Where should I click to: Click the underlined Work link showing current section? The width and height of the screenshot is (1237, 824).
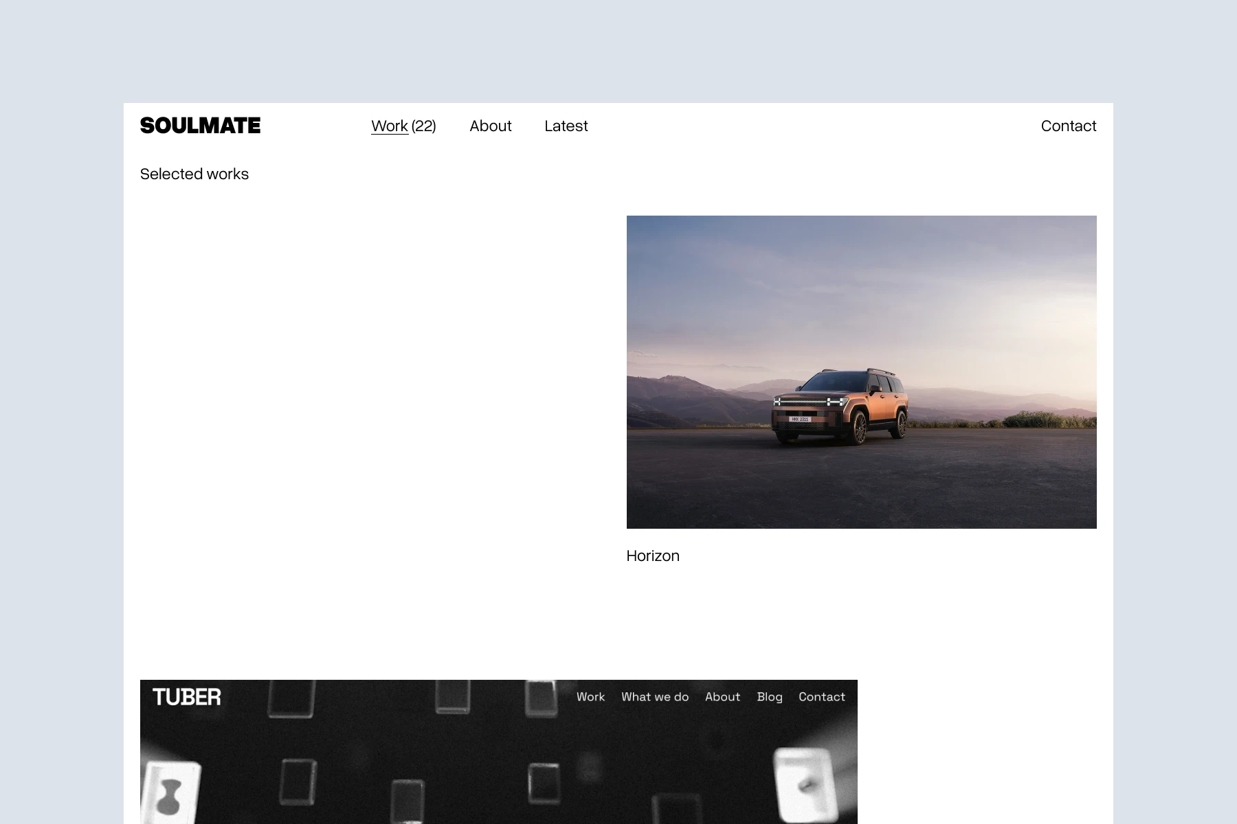(389, 126)
